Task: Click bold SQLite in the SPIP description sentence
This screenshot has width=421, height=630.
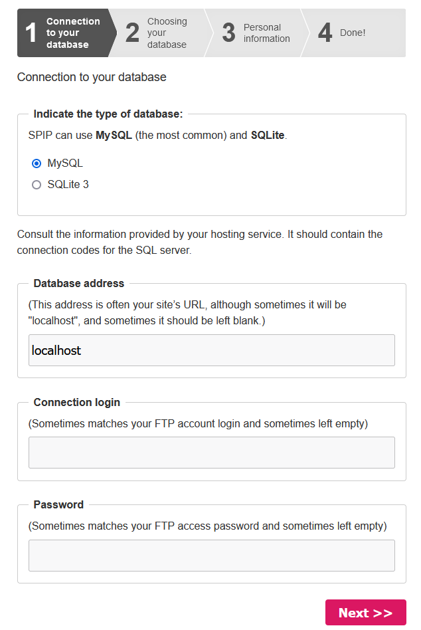Action: click(x=268, y=136)
